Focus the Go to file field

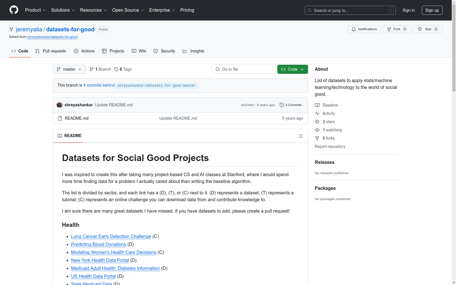tap(242, 69)
